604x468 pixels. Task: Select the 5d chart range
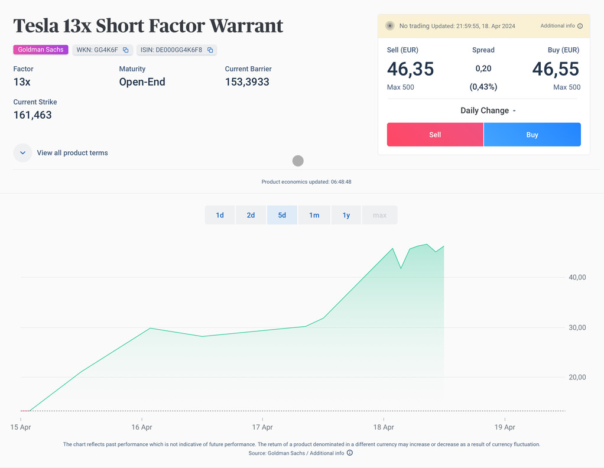pyautogui.click(x=282, y=215)
